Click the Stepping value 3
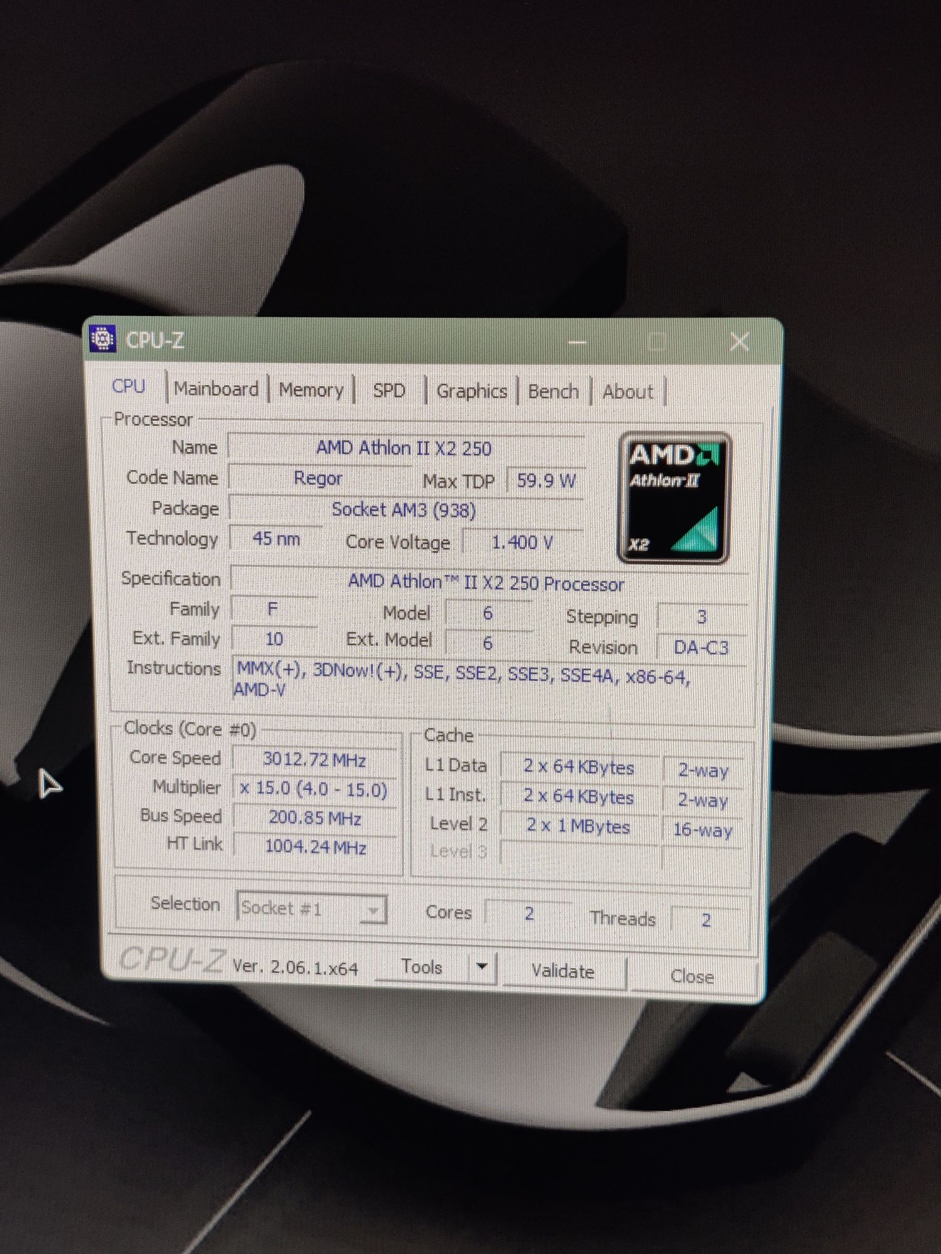This screenshot has width=941, height=1254. [701, 617]
